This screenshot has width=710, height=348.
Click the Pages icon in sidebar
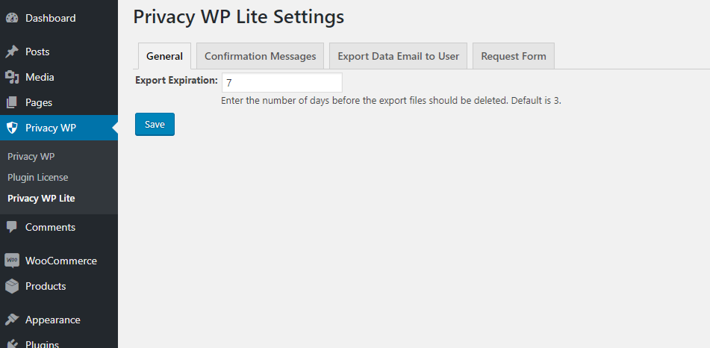point(12,102)
